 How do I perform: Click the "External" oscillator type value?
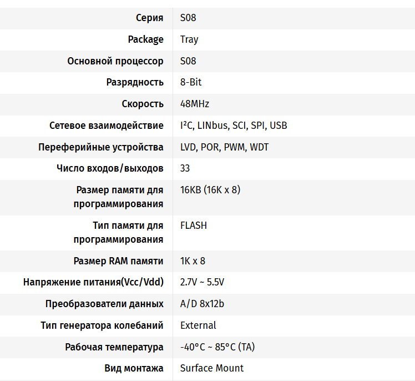198,325
